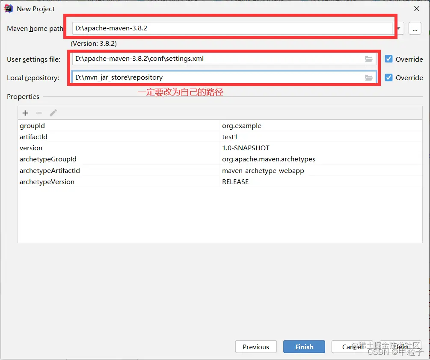This screenshot has height=360, width=430.
Task: Click the org.example value cell
Action: (x=321, y=126)
